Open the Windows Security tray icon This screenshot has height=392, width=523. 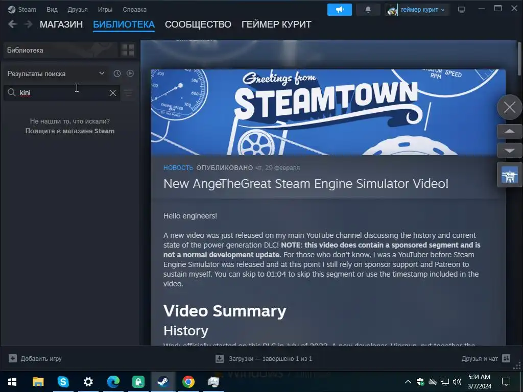click(x=420, y=382)
